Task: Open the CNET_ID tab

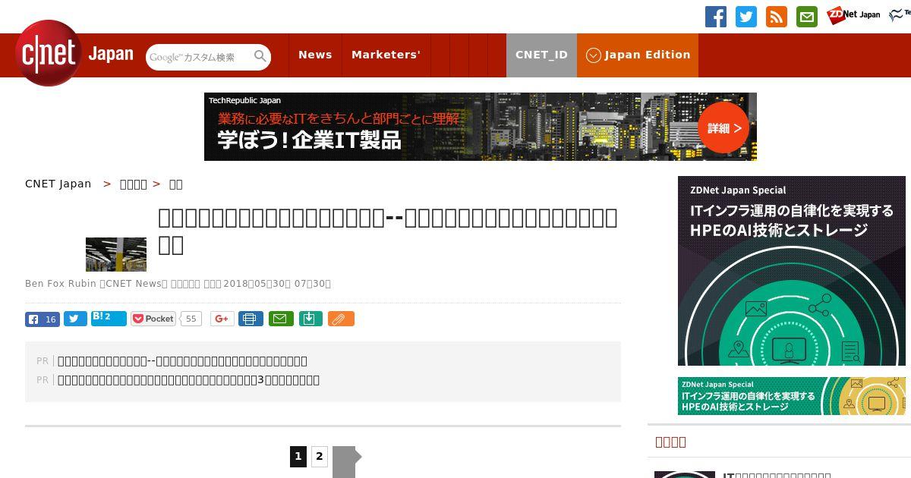Action: 541,55
